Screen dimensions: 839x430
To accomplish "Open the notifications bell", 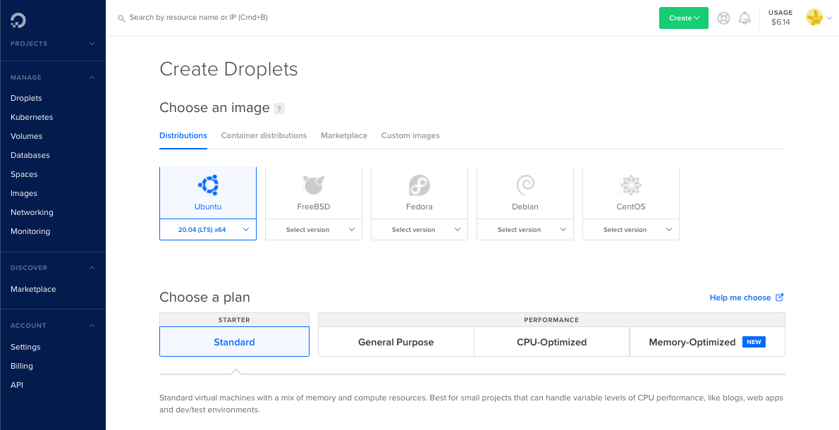I will coord(745,18).
